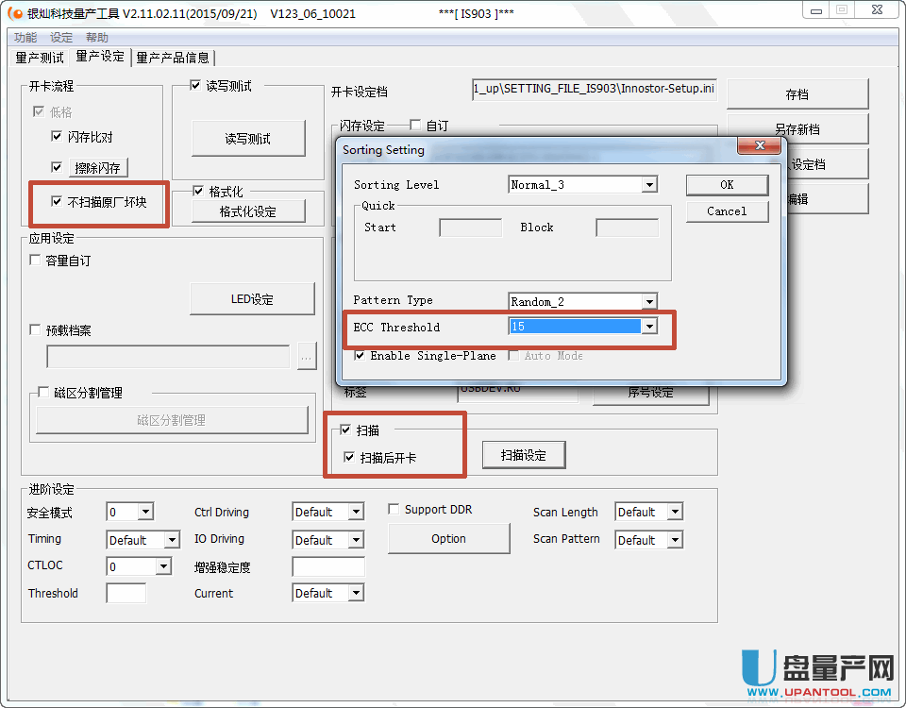Click the 扫描设定 button

click(x=524, y=455)
